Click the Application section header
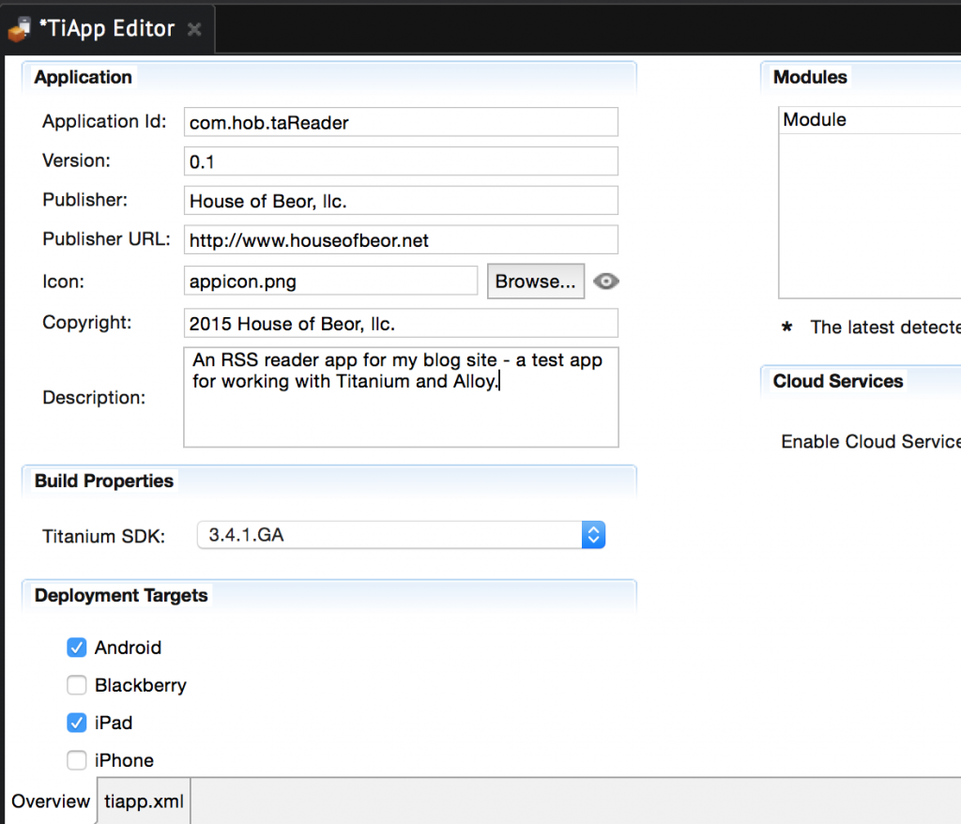Viewport: 961px width, 824px height. (83, 77)
